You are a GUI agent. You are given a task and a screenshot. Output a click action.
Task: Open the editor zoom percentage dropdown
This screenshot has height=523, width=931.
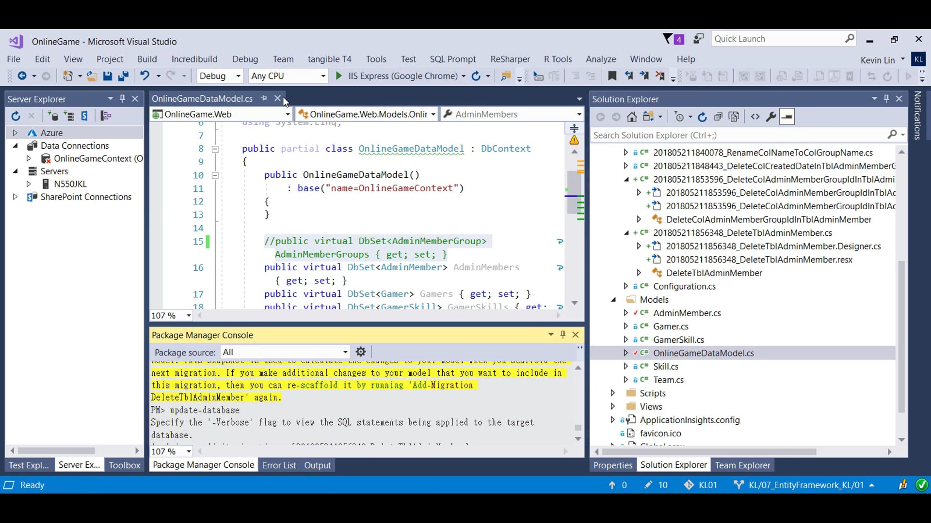point(189,315)
